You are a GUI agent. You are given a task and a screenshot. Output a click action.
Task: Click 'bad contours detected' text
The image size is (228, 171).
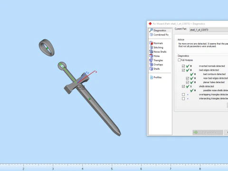(x=214, y=74)
